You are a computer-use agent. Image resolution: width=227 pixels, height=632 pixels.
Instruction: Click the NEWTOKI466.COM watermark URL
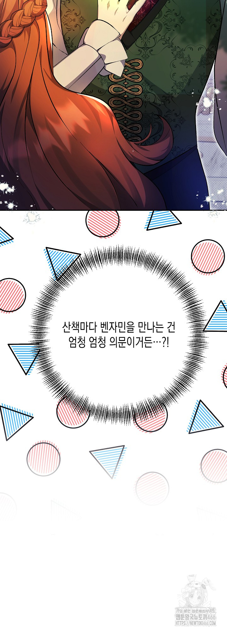pos(196,623)
